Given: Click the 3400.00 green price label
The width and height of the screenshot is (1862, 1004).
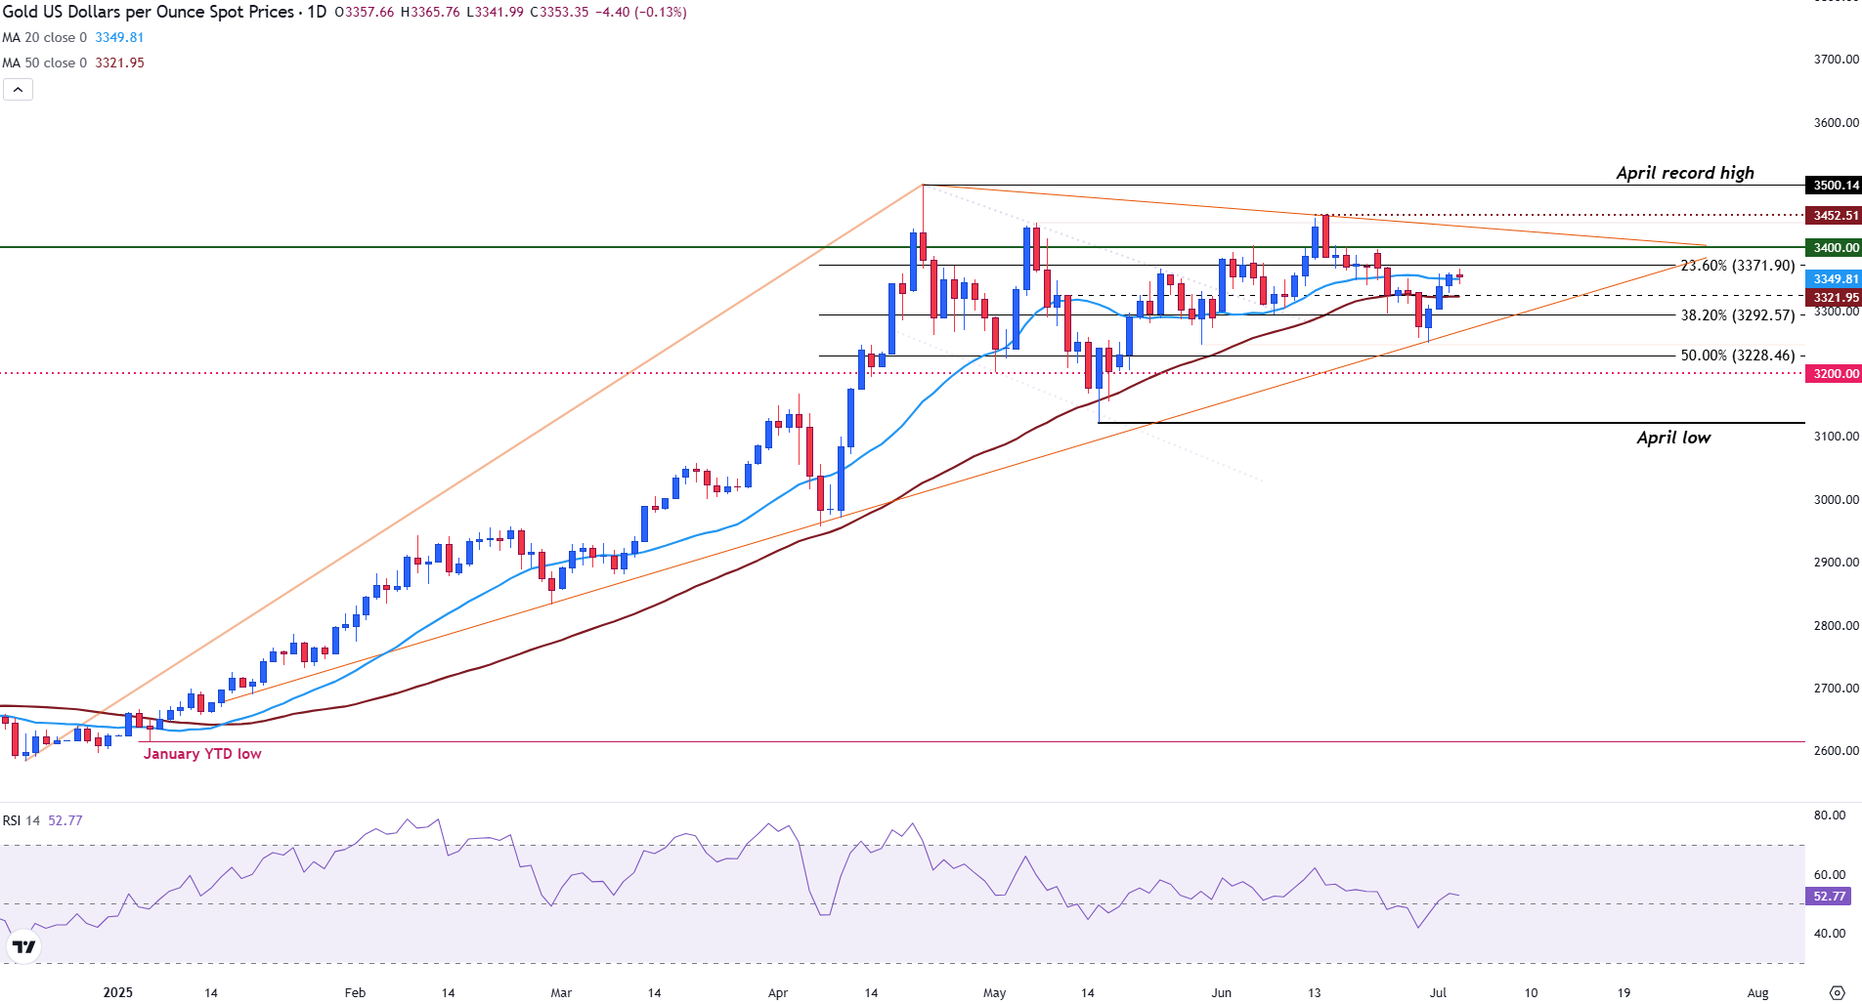Looking at the screenshot, I should (1836, 248).
